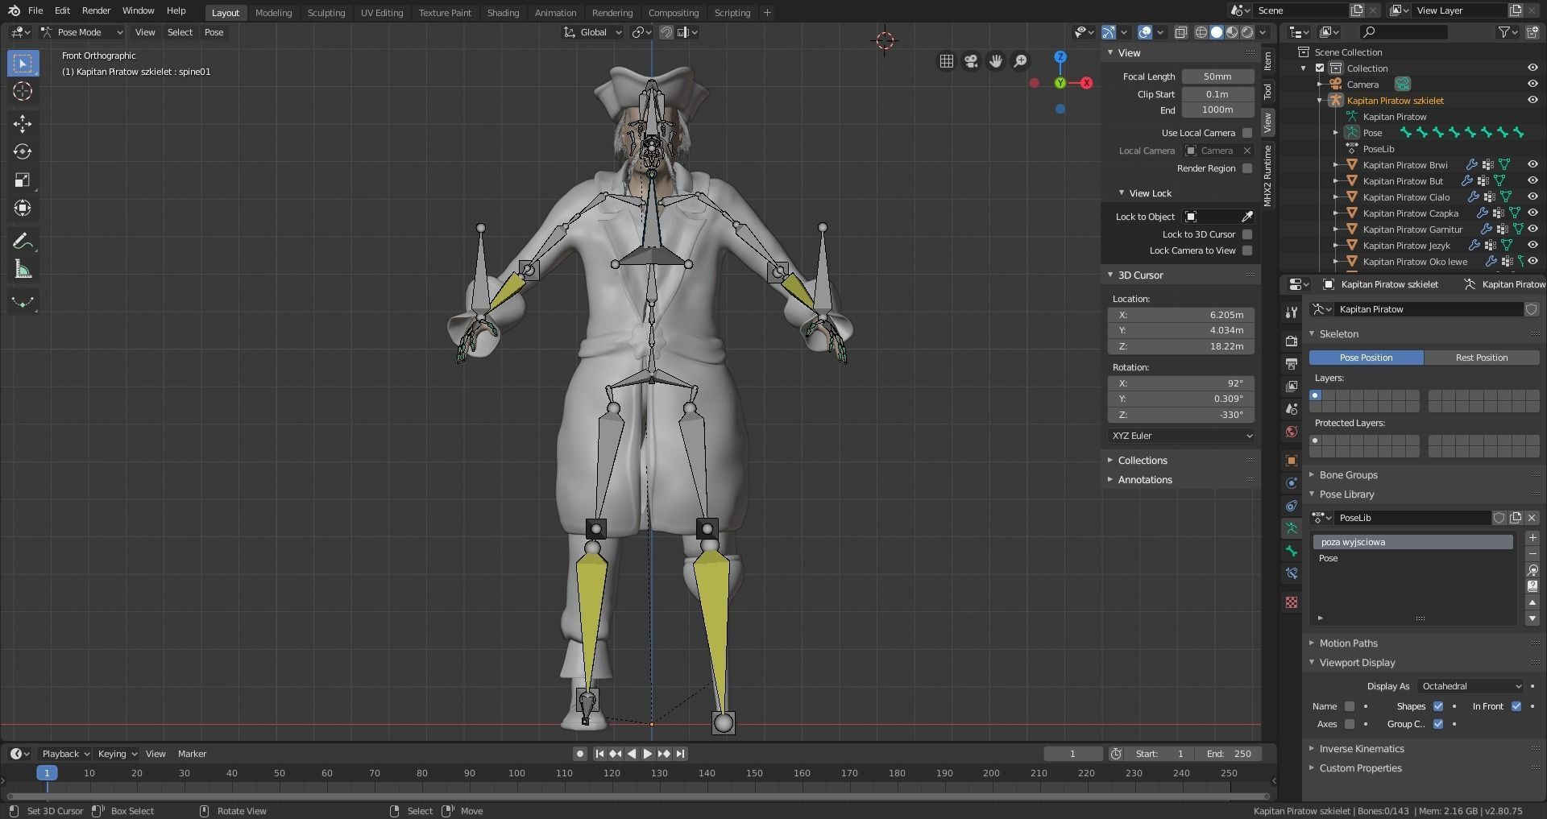The width and height of the screenshot is (1547, 819).
Task: Select the Annotate pencil tool
Action: [23, 241]
